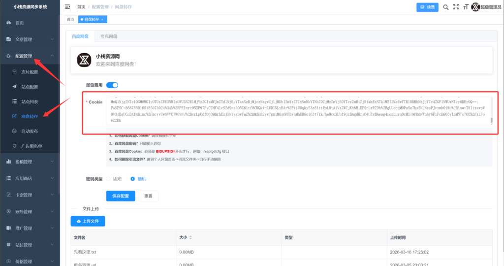Viewport: 504px width, 266px height.
Task: Close the 网盘转存 tab with the x
Action: pyautogui.click(x=102, y=19)
